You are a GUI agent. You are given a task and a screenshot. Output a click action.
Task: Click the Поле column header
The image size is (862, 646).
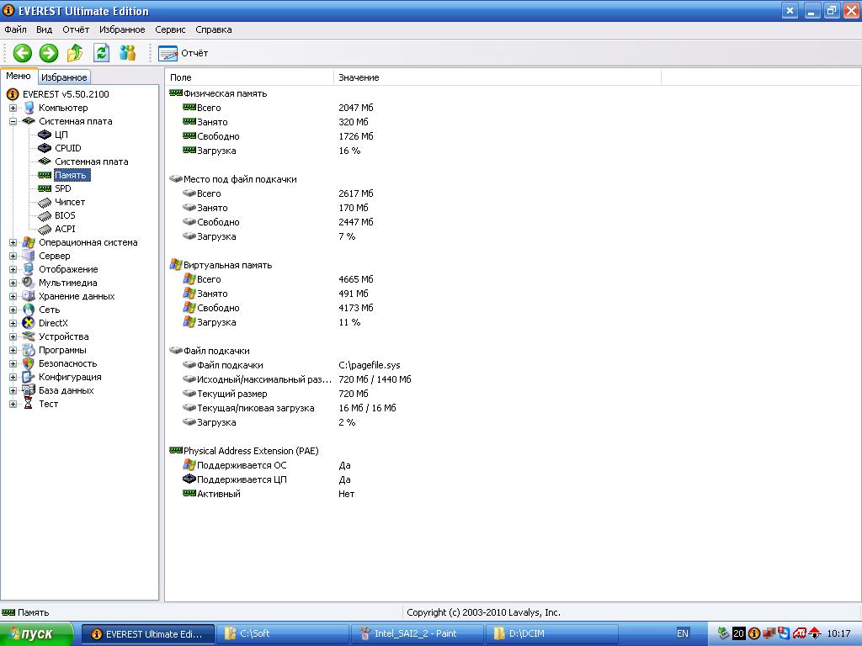click(x=249, y=77)
